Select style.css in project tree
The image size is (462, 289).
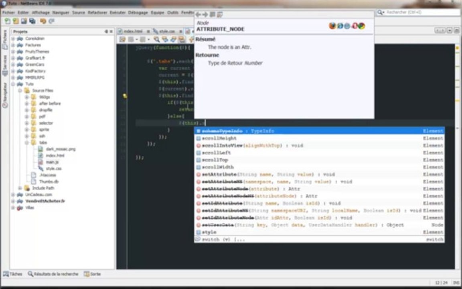tap(54, 169)
